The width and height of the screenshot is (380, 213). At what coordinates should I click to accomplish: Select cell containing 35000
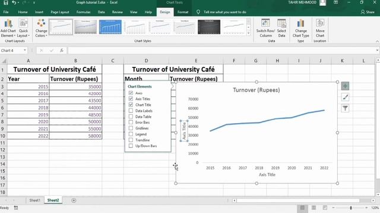click(x=75, y=87)
